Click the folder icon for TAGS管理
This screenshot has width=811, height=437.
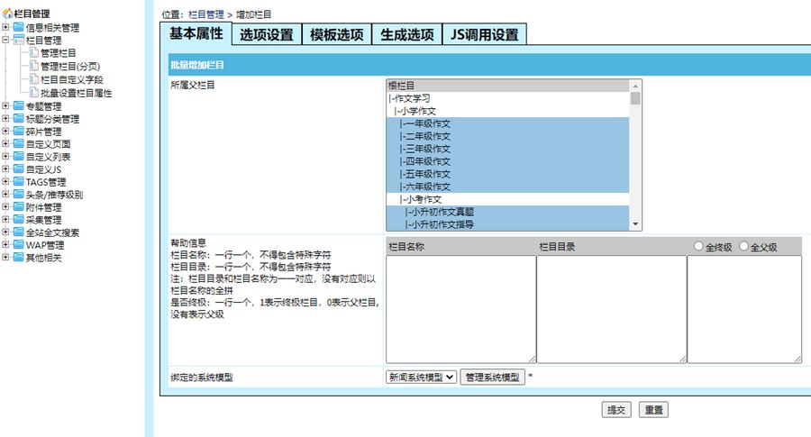(x=18, y=181)
